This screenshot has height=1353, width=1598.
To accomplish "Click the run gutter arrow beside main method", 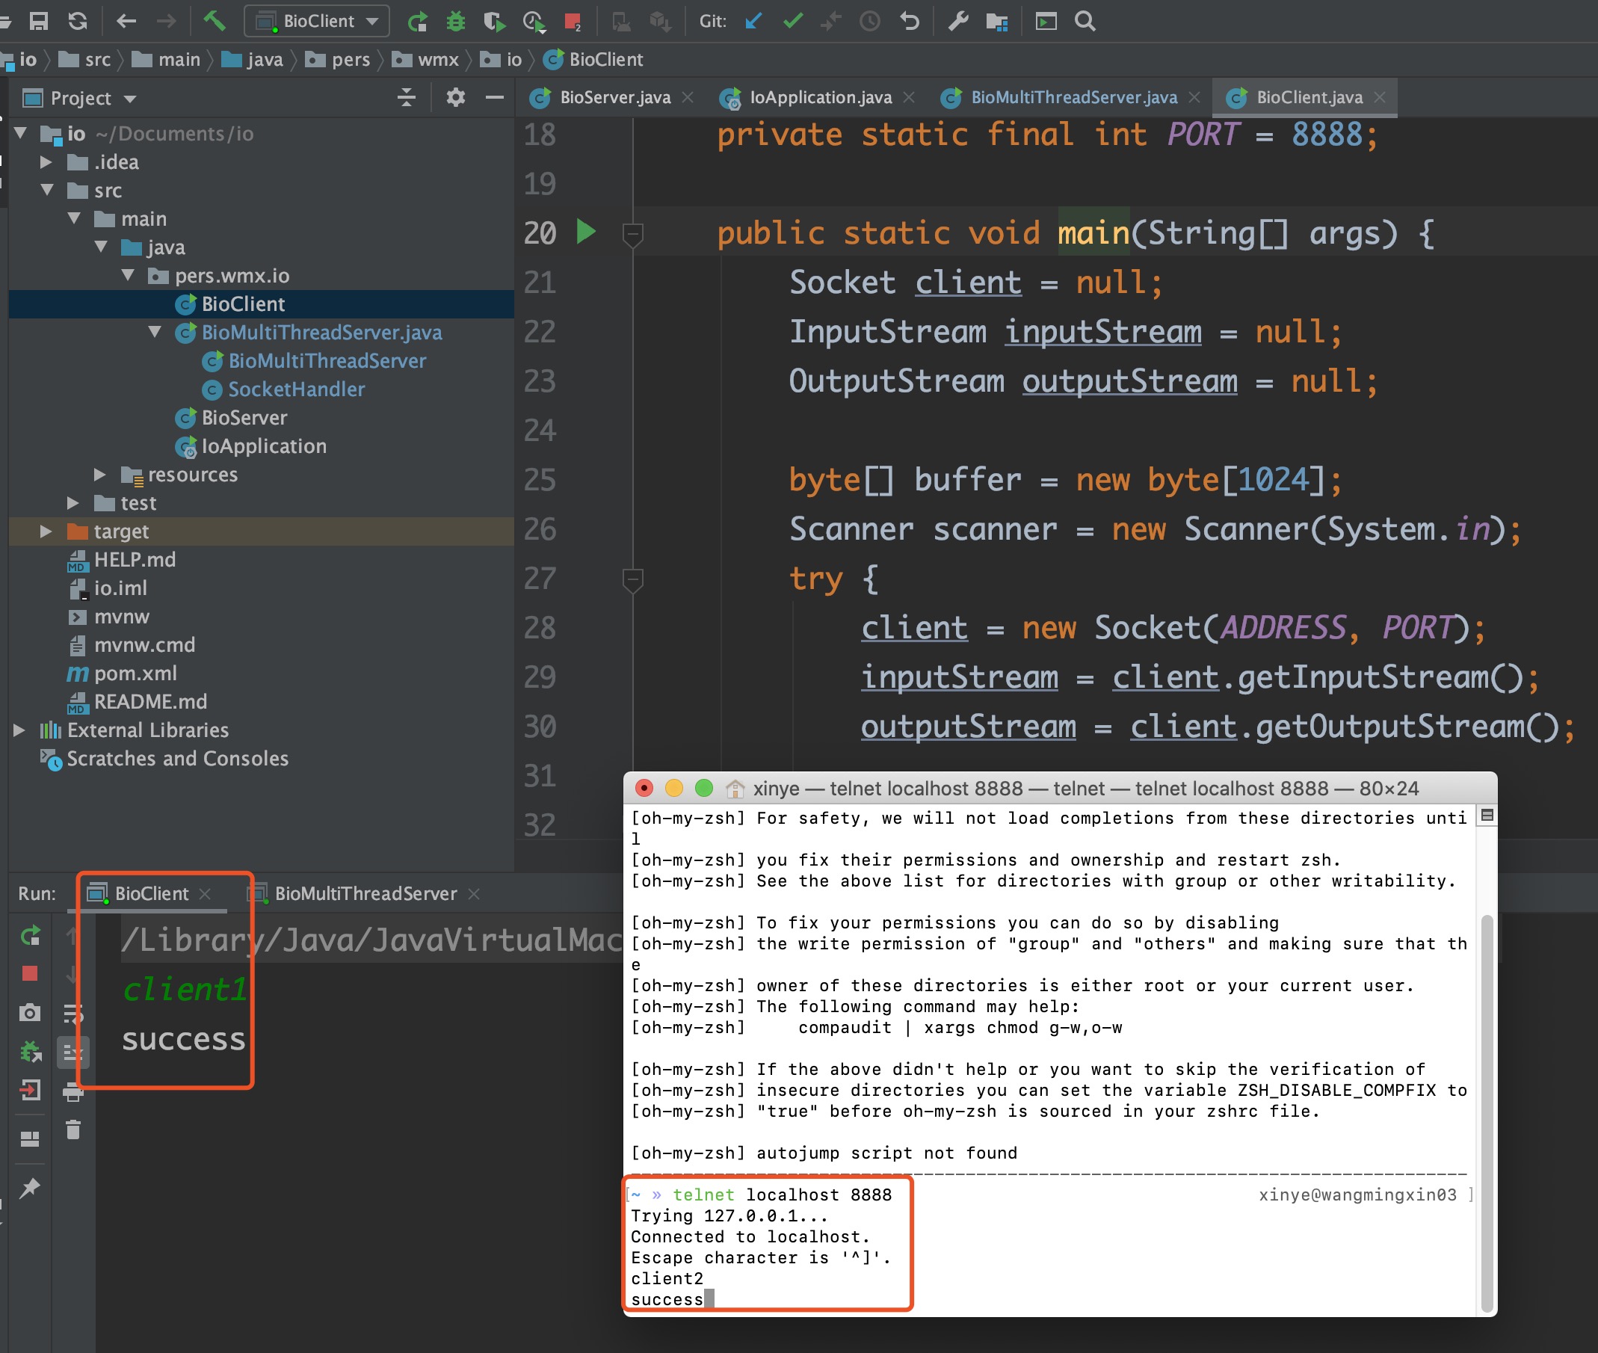I will tap(586, 232).
